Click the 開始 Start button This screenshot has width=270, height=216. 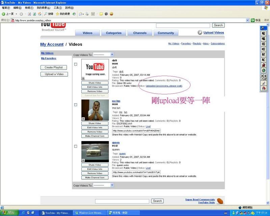coord(9,213)
